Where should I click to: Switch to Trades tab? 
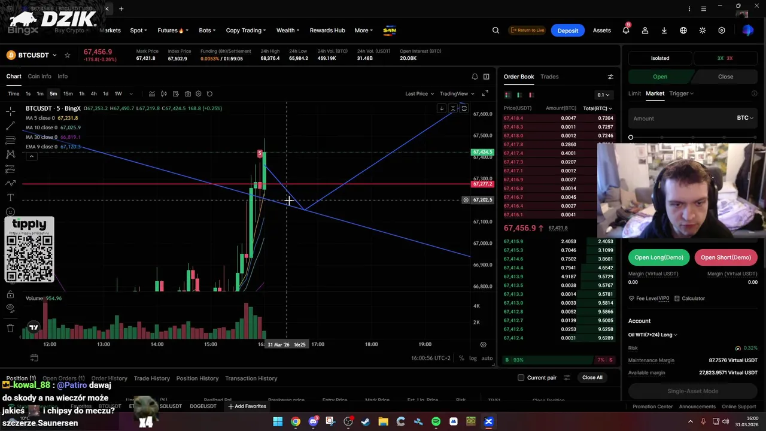pos(549,77)
